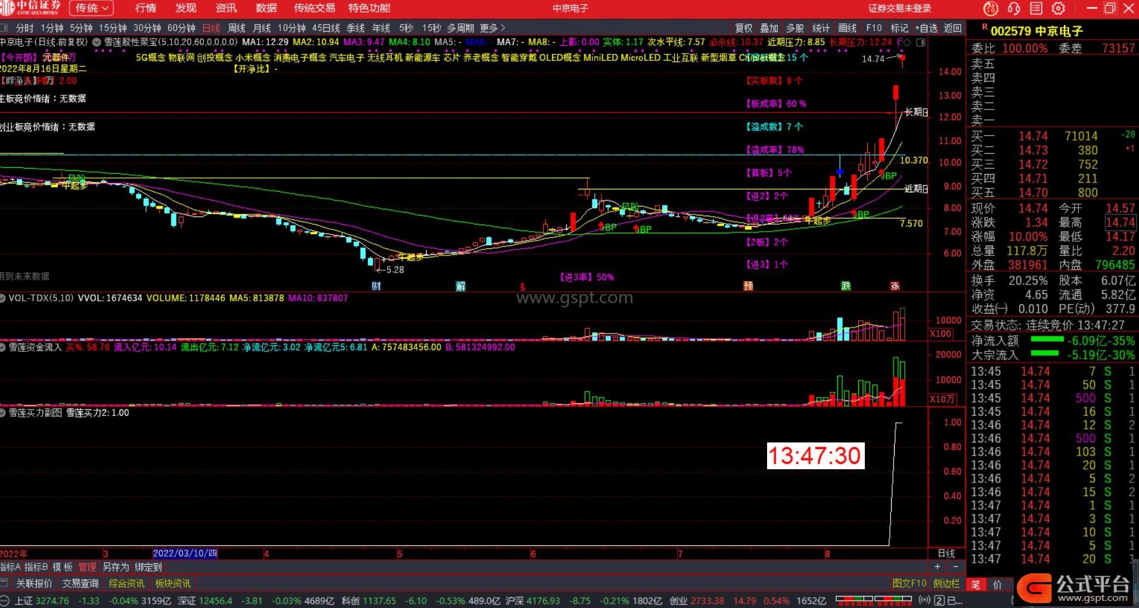The image size is (1139, 608).
Task: Switch to 30分钟 period
Action: point(147,28)
